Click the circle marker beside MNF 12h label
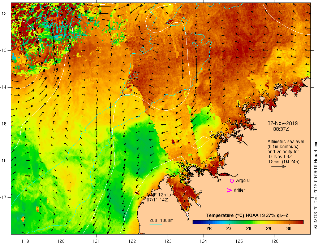Screen dimensions: 318x245 [x=143, y=197]
